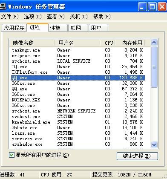Switch to the 应用程序 tab
The image size is (167, 179).
(x=14, y=28)
